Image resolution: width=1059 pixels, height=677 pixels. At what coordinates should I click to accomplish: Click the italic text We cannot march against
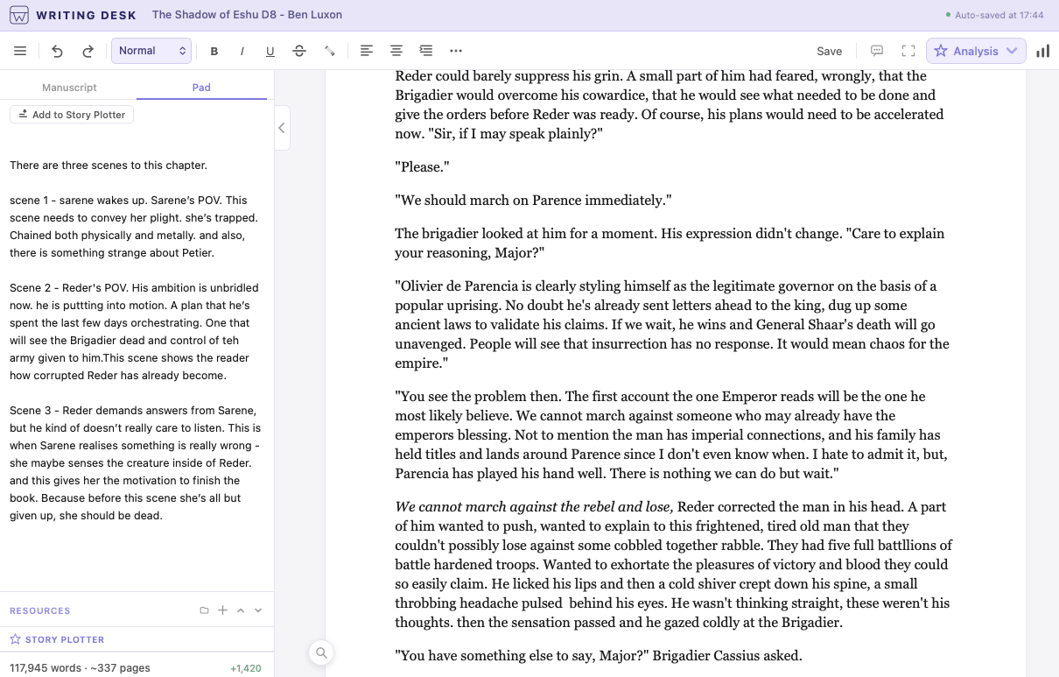(534, 506)
